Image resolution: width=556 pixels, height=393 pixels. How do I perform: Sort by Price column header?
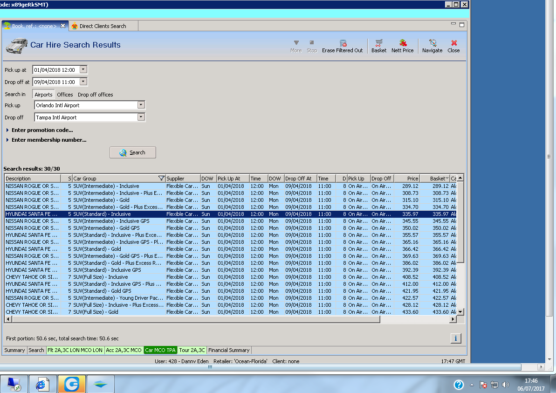tap(407, 179)
